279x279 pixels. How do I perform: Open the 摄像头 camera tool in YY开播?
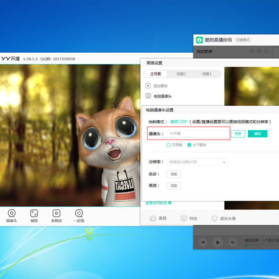[12, 216]
